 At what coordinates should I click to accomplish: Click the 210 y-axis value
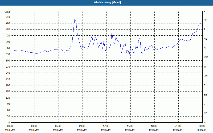click(x=8, y=79)
